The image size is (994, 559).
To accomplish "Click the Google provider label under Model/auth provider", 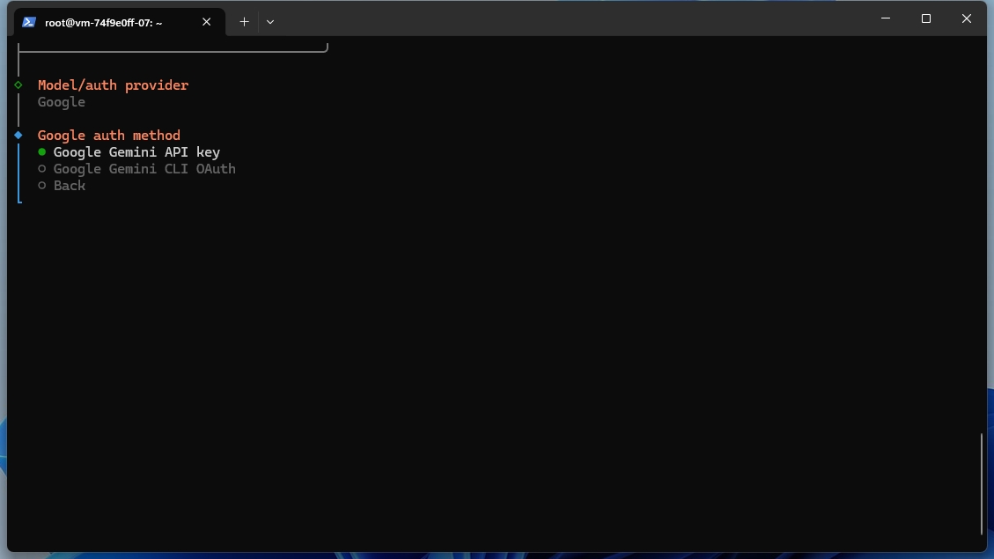I will [61, 101].
